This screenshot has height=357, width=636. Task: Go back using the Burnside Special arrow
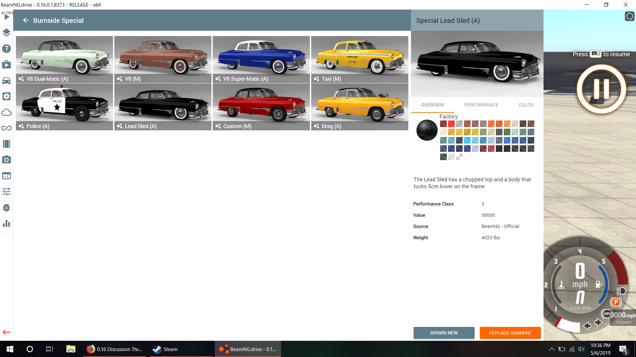point(26,21)
